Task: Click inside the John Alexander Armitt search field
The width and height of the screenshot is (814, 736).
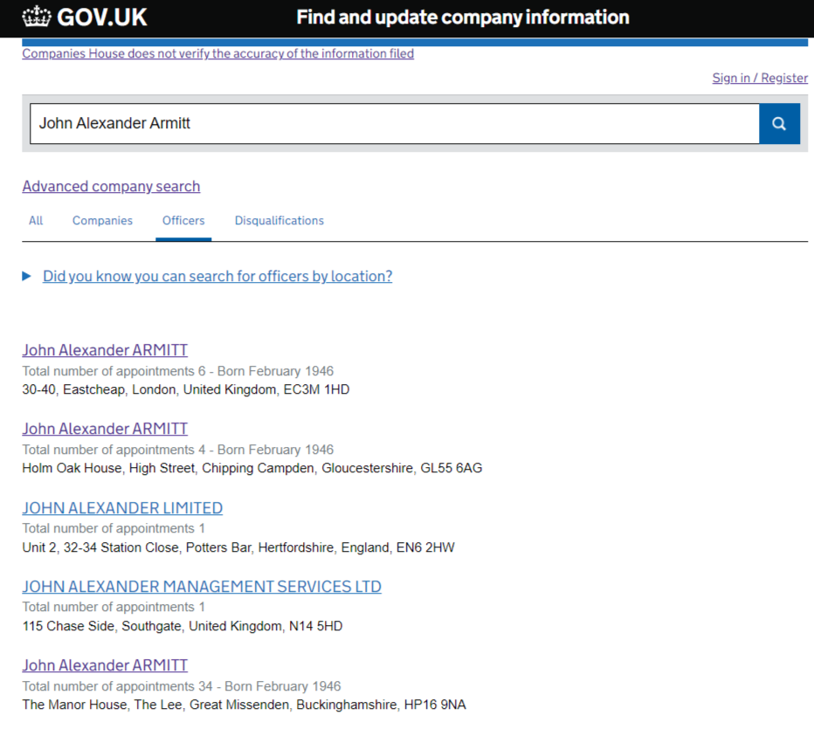Action: coord(395,123)
